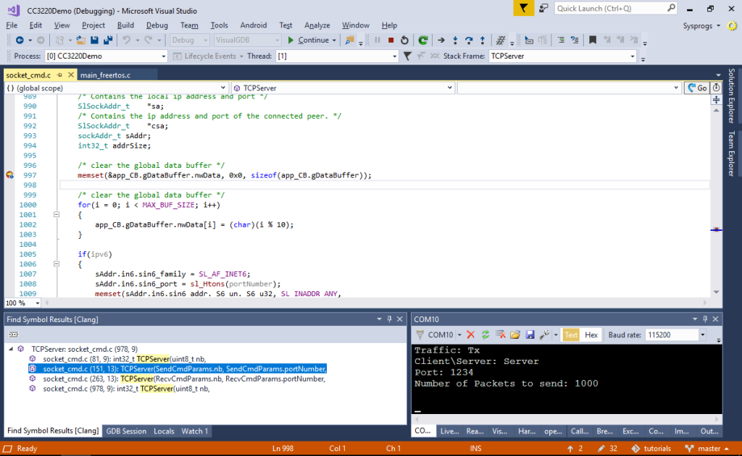Image resolution: width=742 pixels, height=456 pixels.
Task: Open serial port settings wrench icon in COM10 panel
Action: (544, 334)
